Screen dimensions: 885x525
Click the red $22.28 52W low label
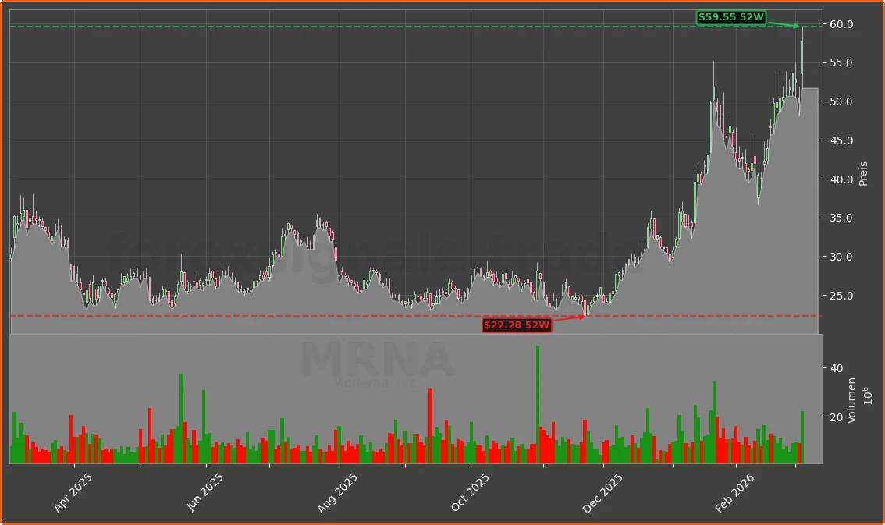(516, 325)
